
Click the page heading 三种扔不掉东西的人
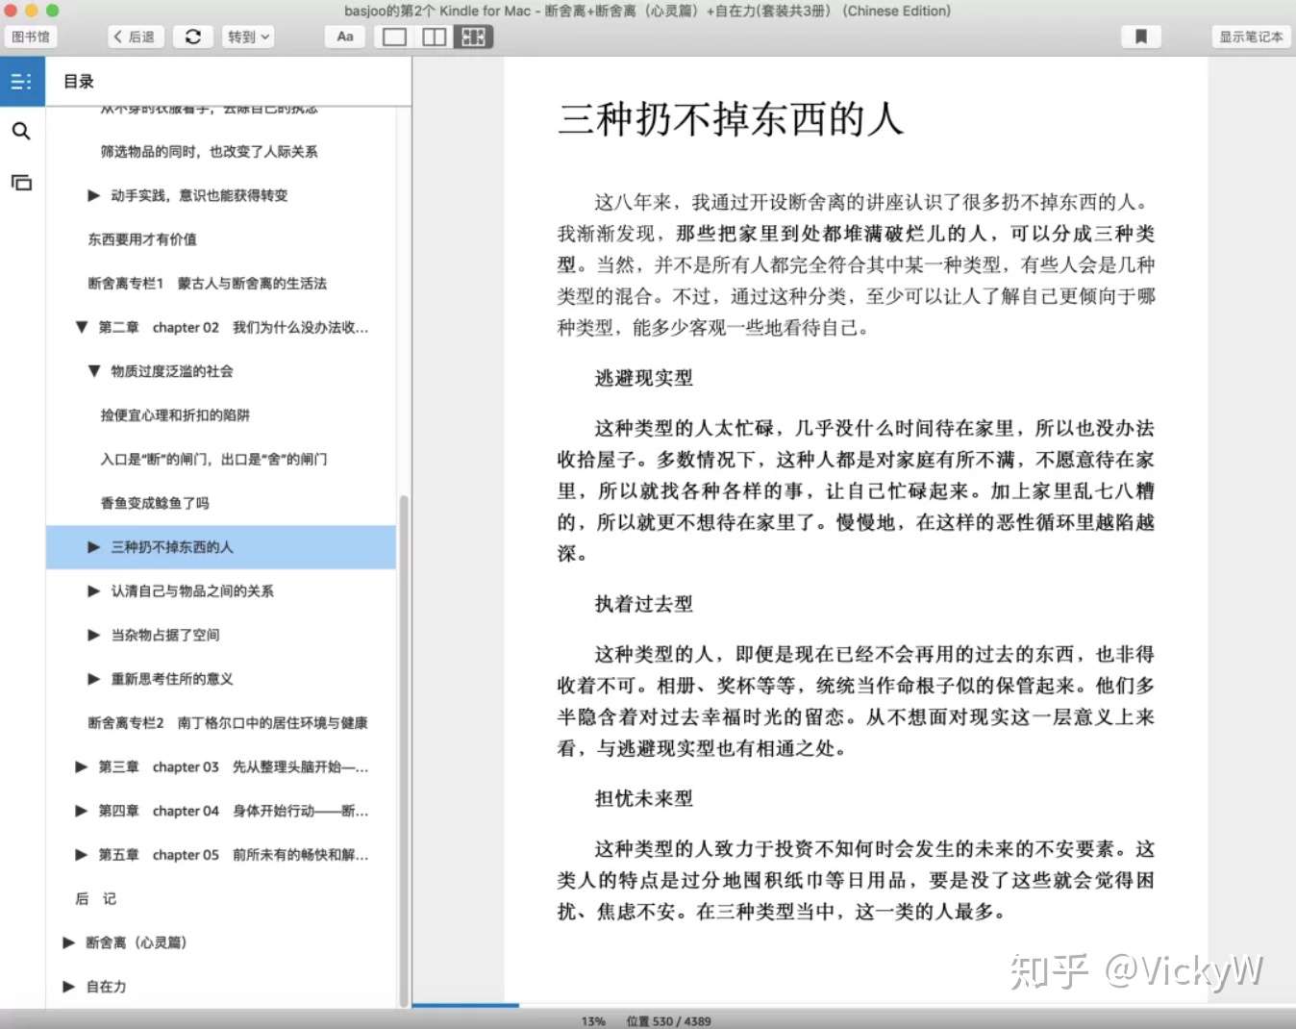tap(731, 119)
